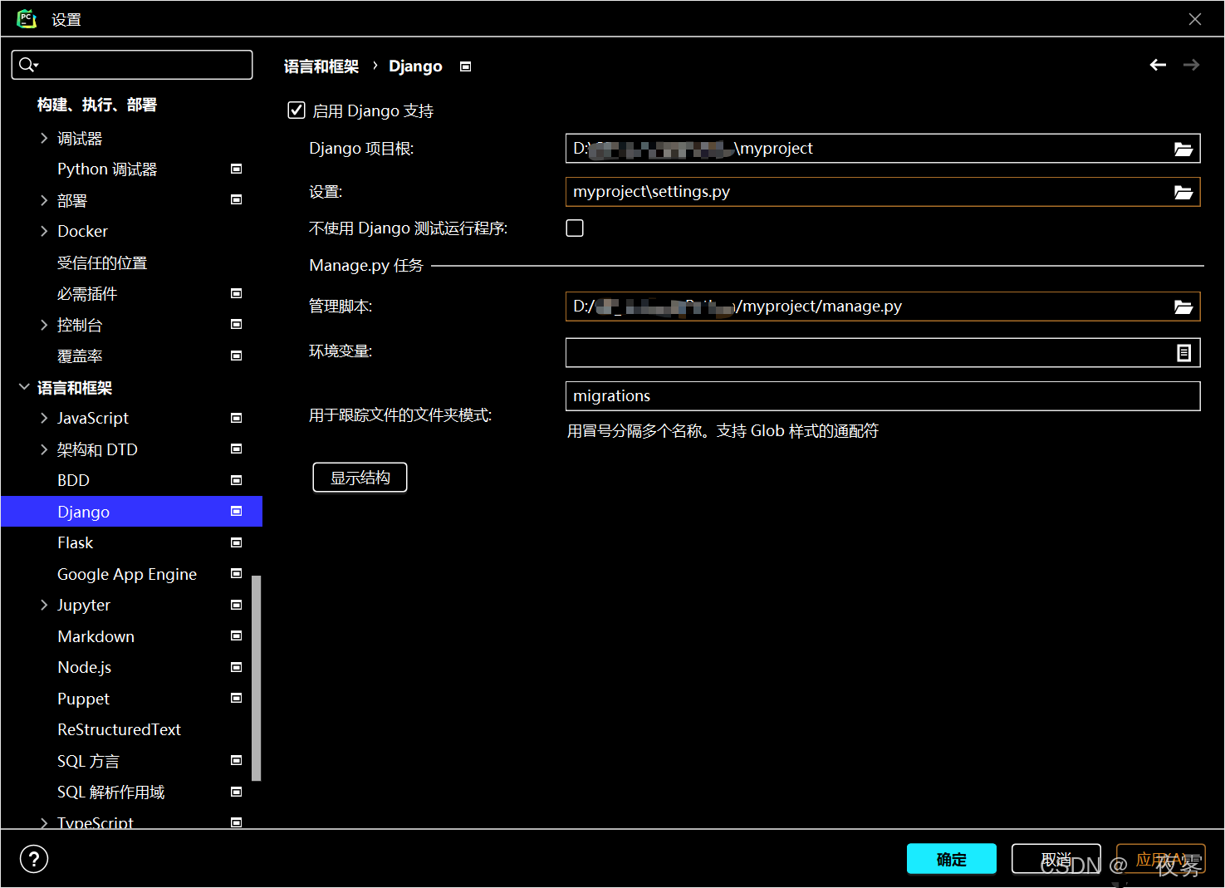This screenshot has height=888, width=1225.
Task: Click project icon next to Google App Engine
Action: (236, 573)
